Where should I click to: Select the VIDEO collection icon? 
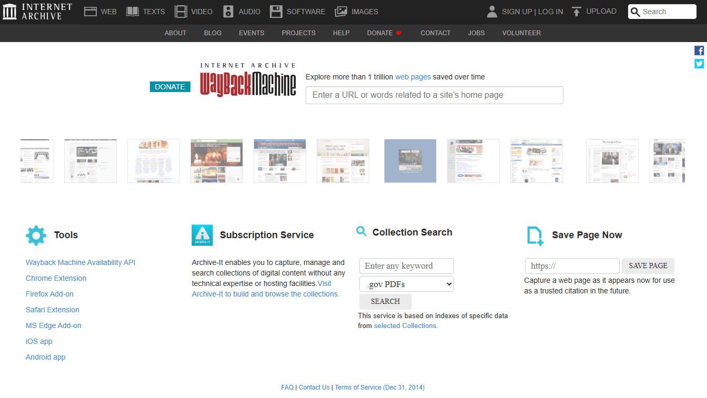point(180,11)
